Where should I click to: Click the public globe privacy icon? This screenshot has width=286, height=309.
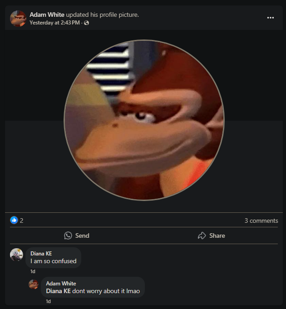click(x=86, y=23)
